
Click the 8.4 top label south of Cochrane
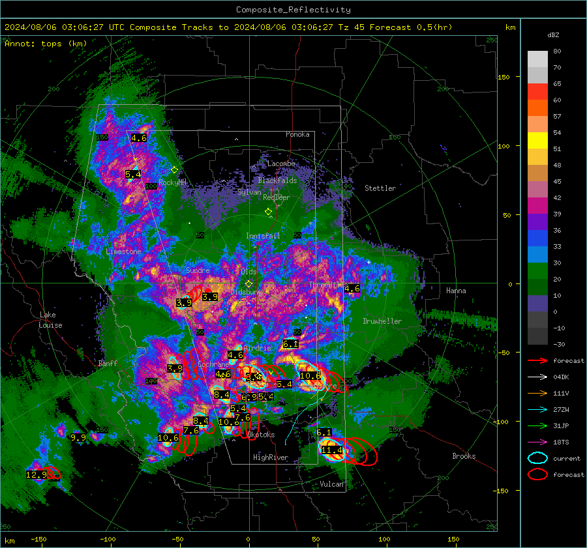click(222, 395)
